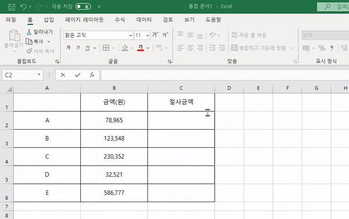
Task: Switch to the 보기 tab
Action: (189, 20)
